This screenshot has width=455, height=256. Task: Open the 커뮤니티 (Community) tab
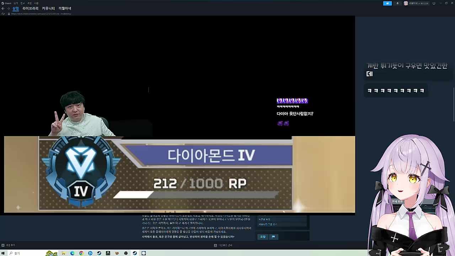pos(48,9)
